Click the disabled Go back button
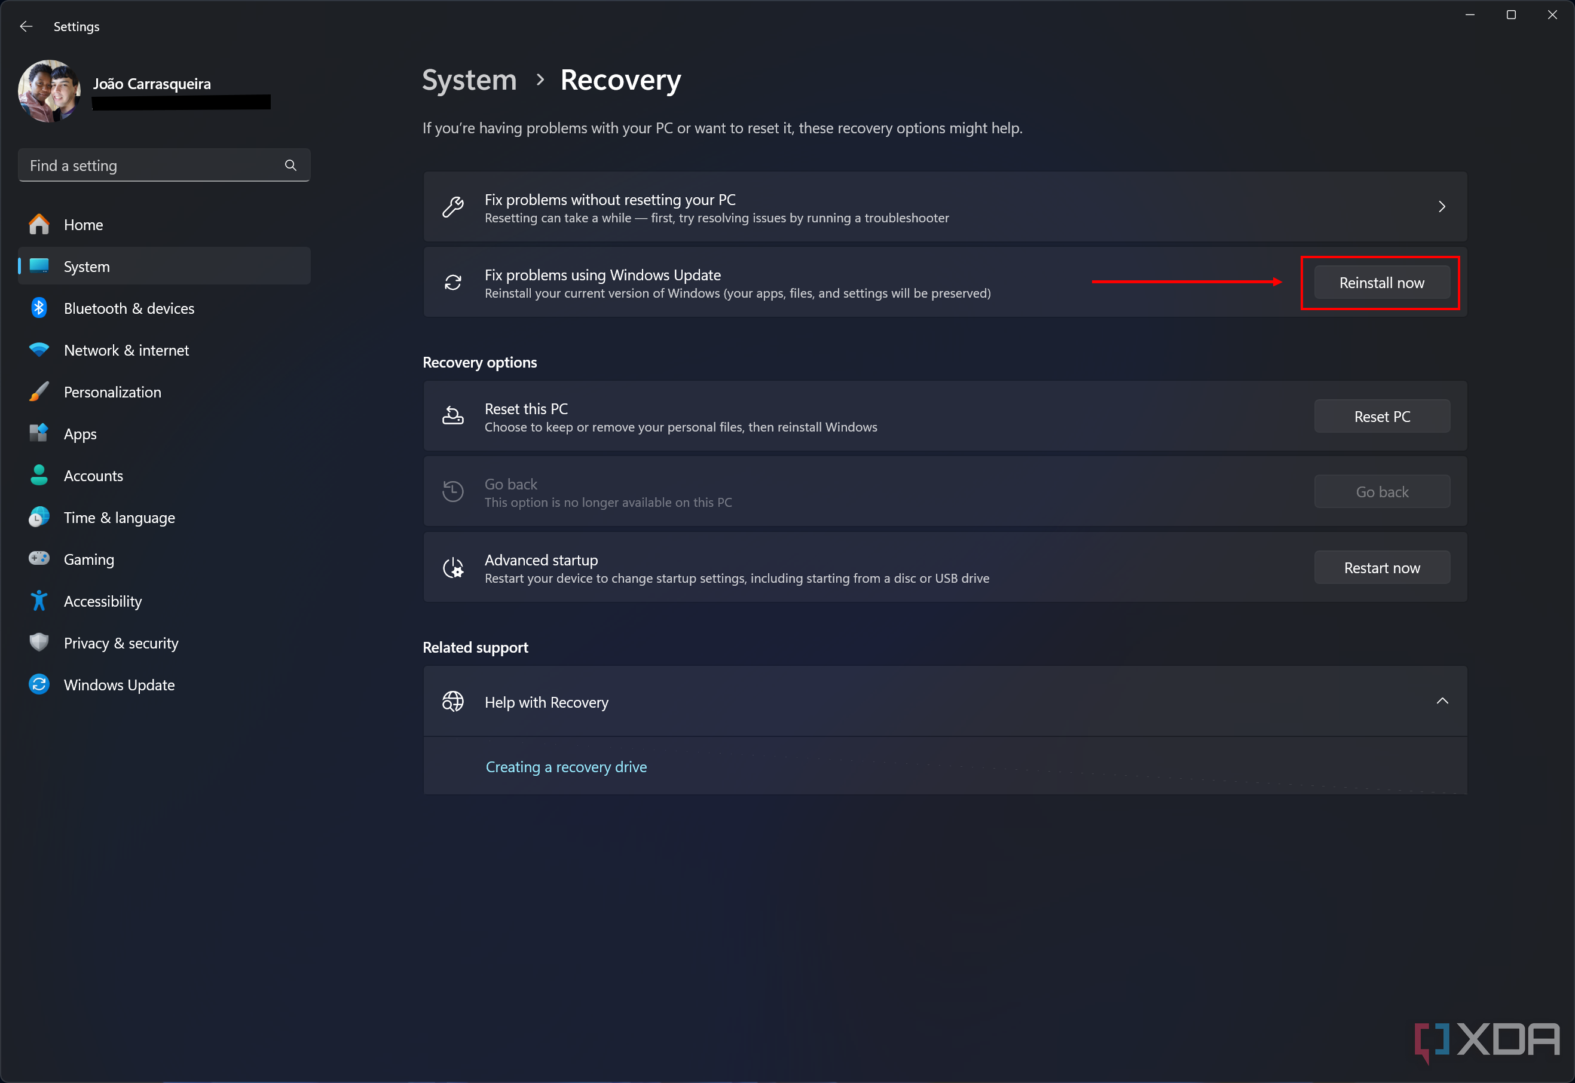Viewport: 1575px width, 1083px height. [1381, 492]
